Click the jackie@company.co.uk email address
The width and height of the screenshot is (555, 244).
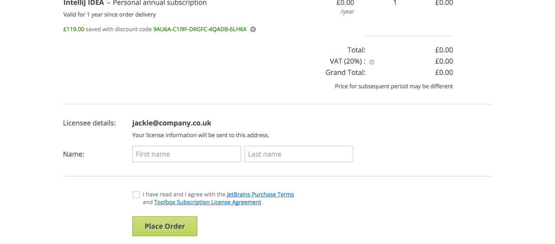click(x=172, y=123)
